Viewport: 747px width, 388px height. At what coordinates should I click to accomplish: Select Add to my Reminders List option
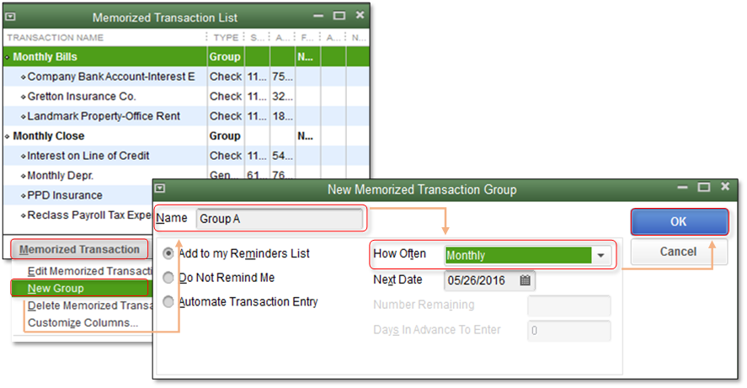[168, 253]
